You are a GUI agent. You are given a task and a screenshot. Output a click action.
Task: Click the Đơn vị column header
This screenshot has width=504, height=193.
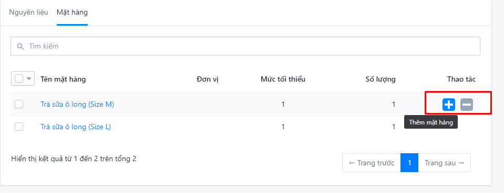pos(208,79)
